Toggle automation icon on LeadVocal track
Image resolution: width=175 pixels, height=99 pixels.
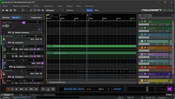pyautogui.click(x=31, y=49)
